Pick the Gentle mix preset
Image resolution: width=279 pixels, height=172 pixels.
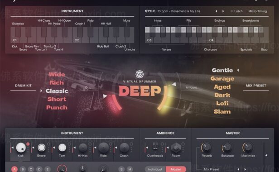click(222, 70)
